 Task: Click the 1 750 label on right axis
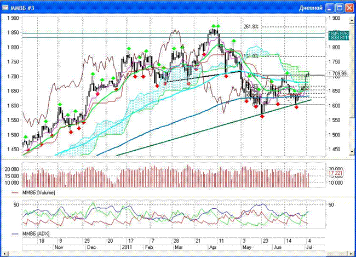(x=335, y=62)
